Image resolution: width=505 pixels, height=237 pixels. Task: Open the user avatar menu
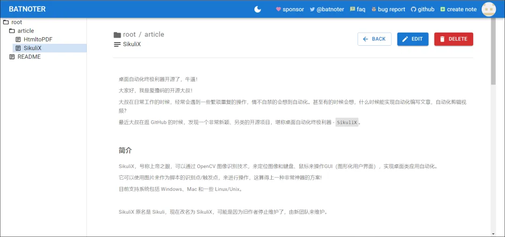click(489, 9)
